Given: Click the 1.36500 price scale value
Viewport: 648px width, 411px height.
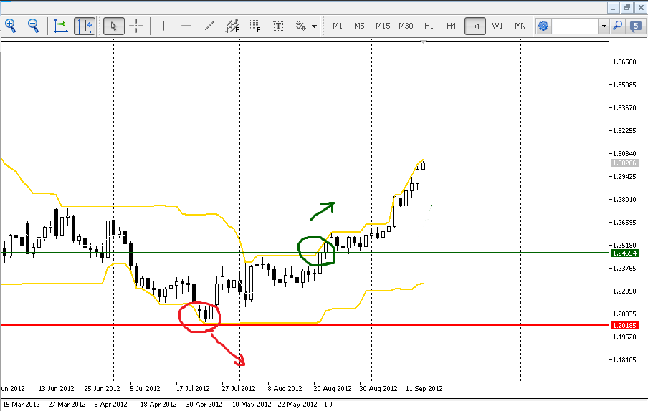Looking at the screenshot, I should [624, 62].
